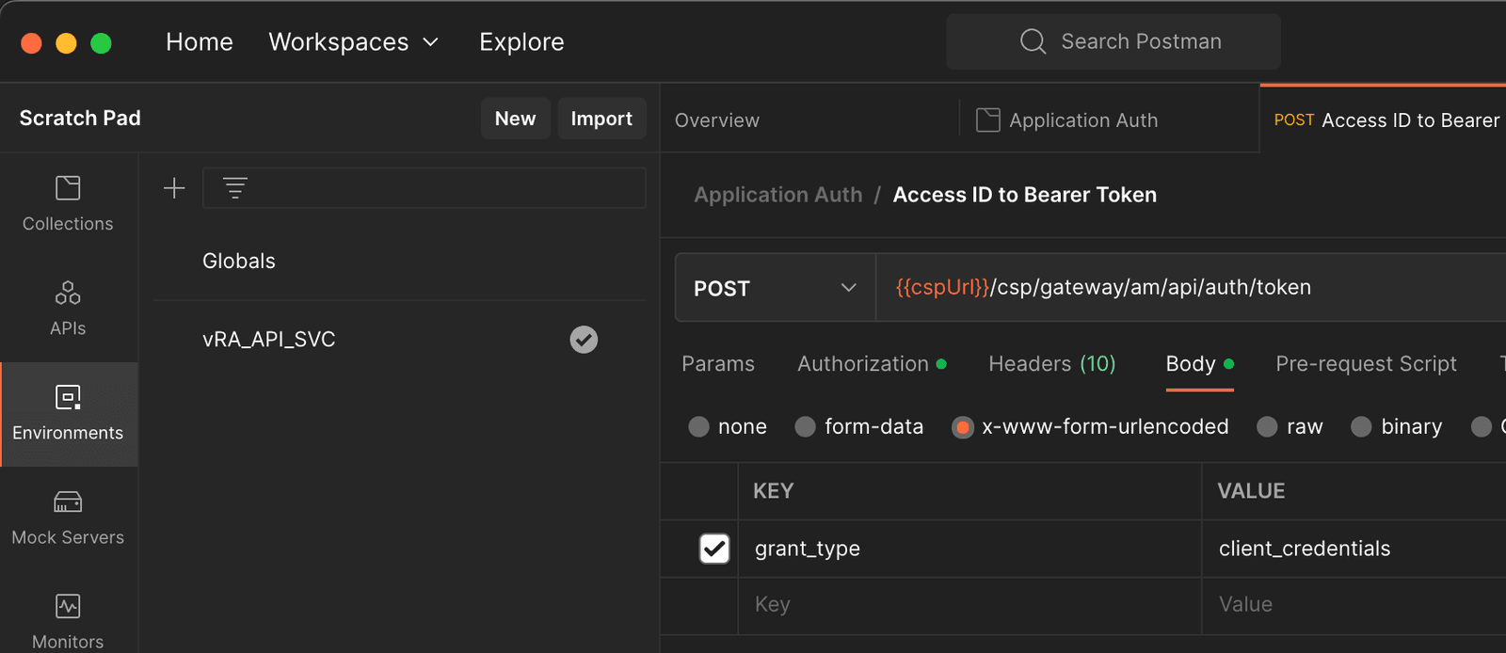Open the Explore page
Screen dimensions: 1506x653
coord(521,42)
